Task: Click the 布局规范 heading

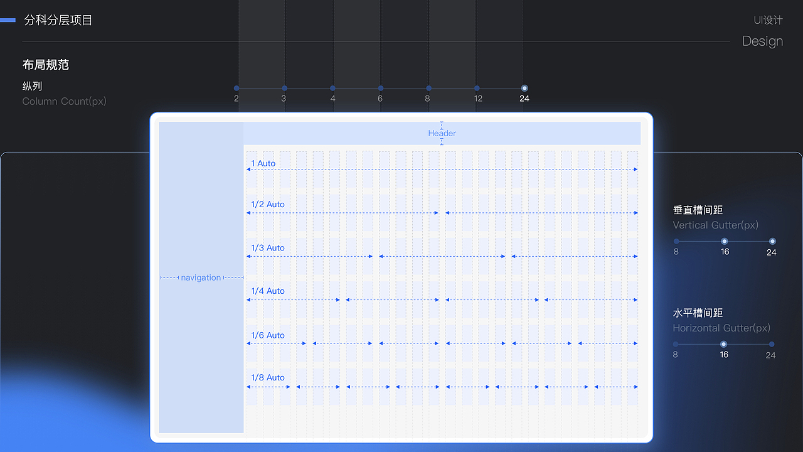Action: pos(46,65)
